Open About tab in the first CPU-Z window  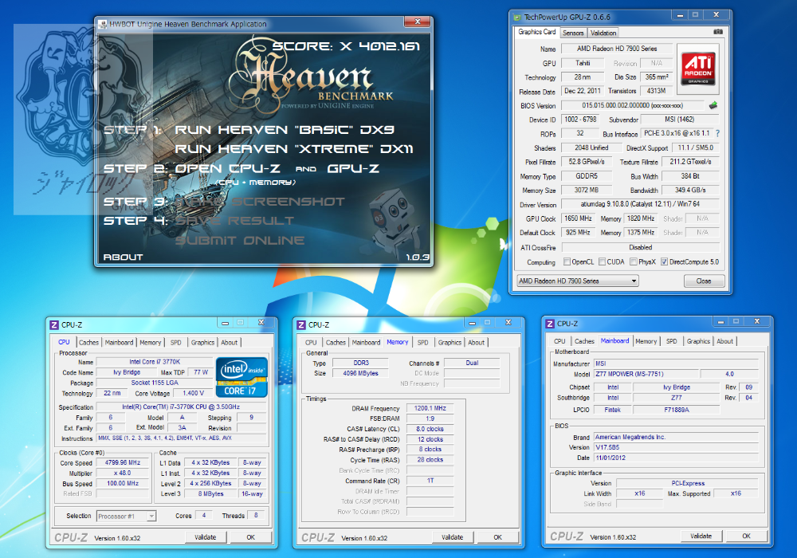tap(230, 343)
